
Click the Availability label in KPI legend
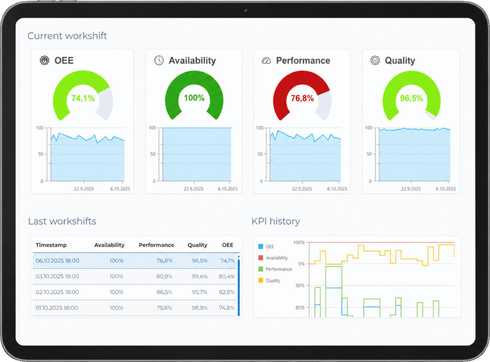coord(277,257)
